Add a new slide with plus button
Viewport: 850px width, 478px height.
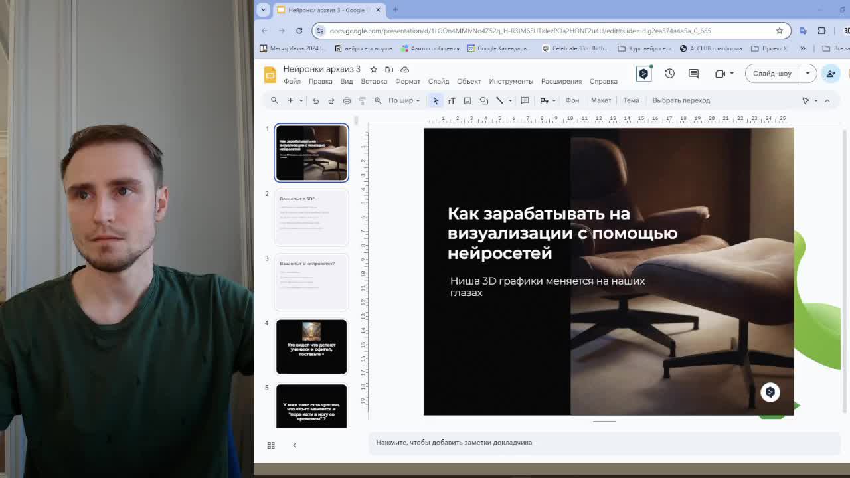290,100
